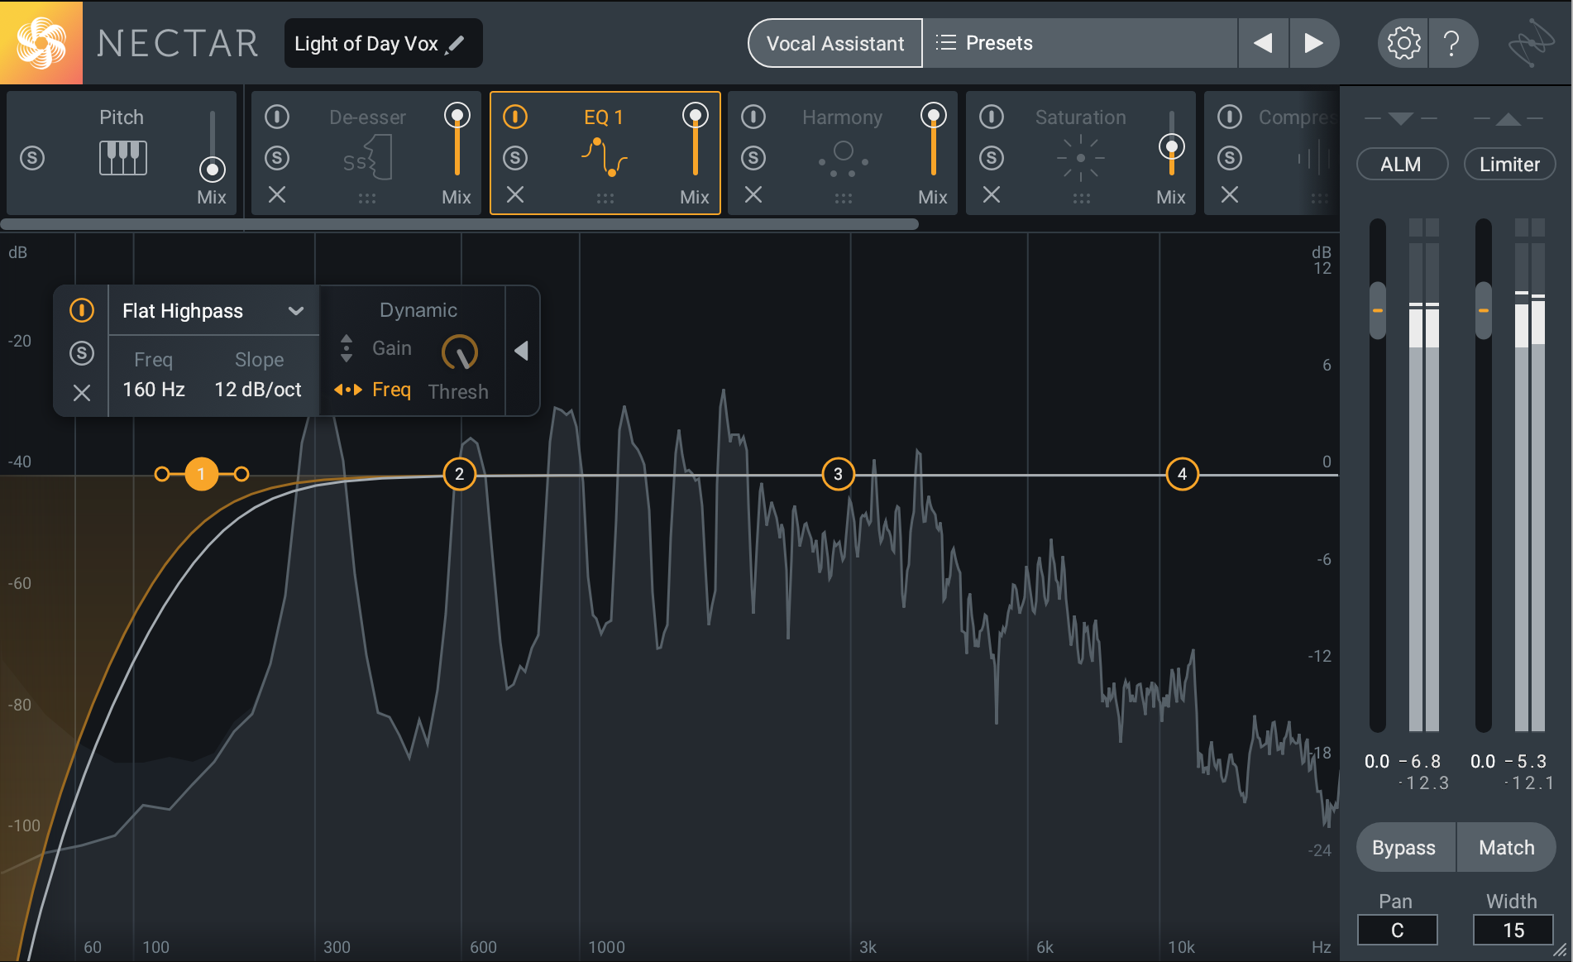Viewport: 1573px width, 962px height.
Task: Click the Bypass button
Action: pos(1404,848)
